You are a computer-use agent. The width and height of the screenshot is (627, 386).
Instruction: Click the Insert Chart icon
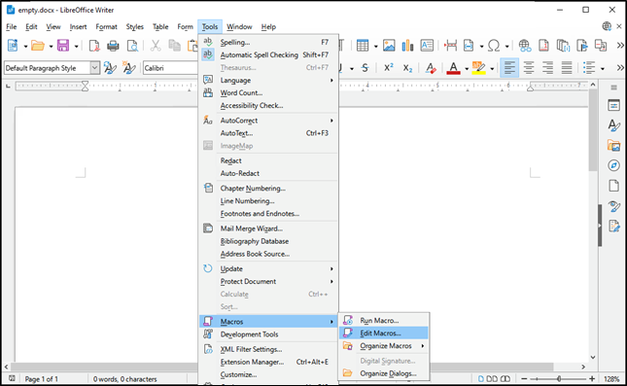[407, 46]
